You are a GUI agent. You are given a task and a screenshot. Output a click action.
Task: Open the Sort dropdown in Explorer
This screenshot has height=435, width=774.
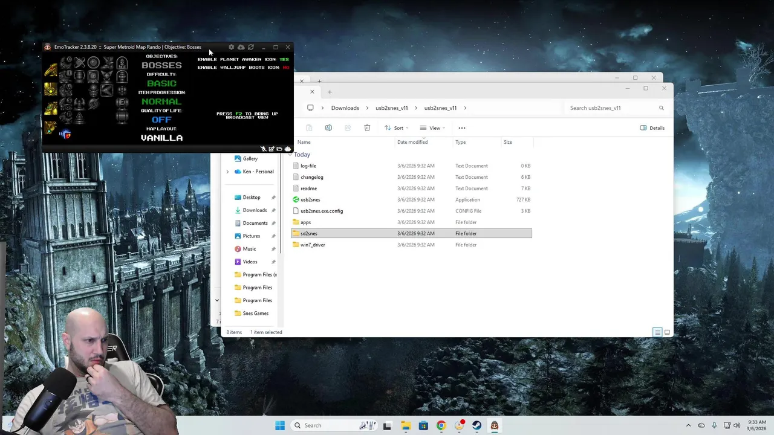point(397,127)
